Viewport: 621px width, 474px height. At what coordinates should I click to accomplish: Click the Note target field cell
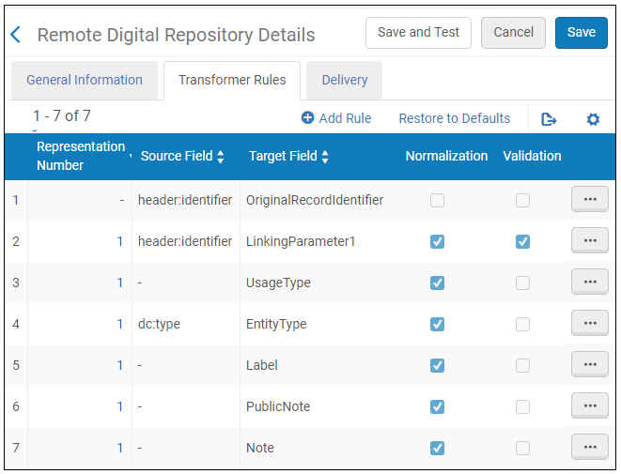click(260, 448)
